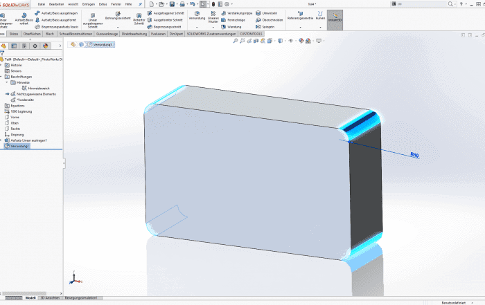This screenshot has height=305, width=485.
Task: Select the Begrenzungsschnitt tool
Action: (x=164, y=27)
